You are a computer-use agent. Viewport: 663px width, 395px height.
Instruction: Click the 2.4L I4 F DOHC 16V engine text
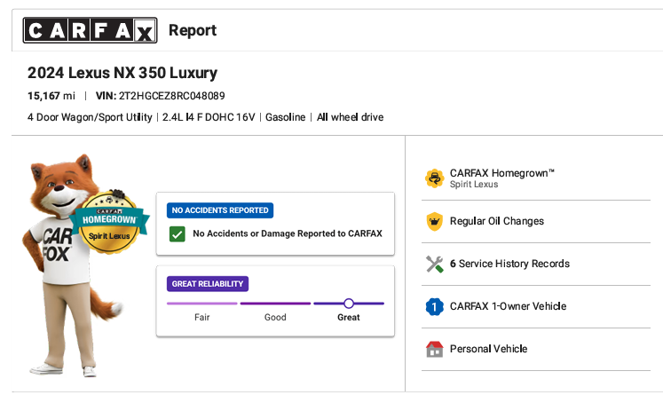(209, 117)
